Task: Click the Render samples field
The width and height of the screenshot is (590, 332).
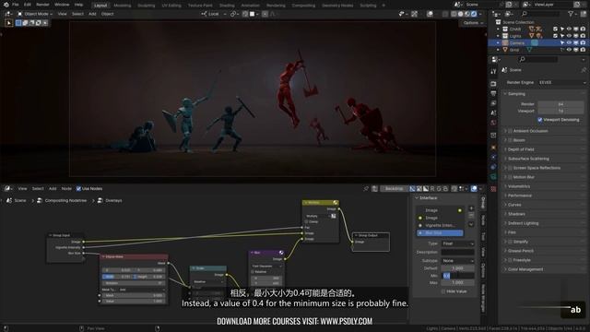Action: point(560,104)
